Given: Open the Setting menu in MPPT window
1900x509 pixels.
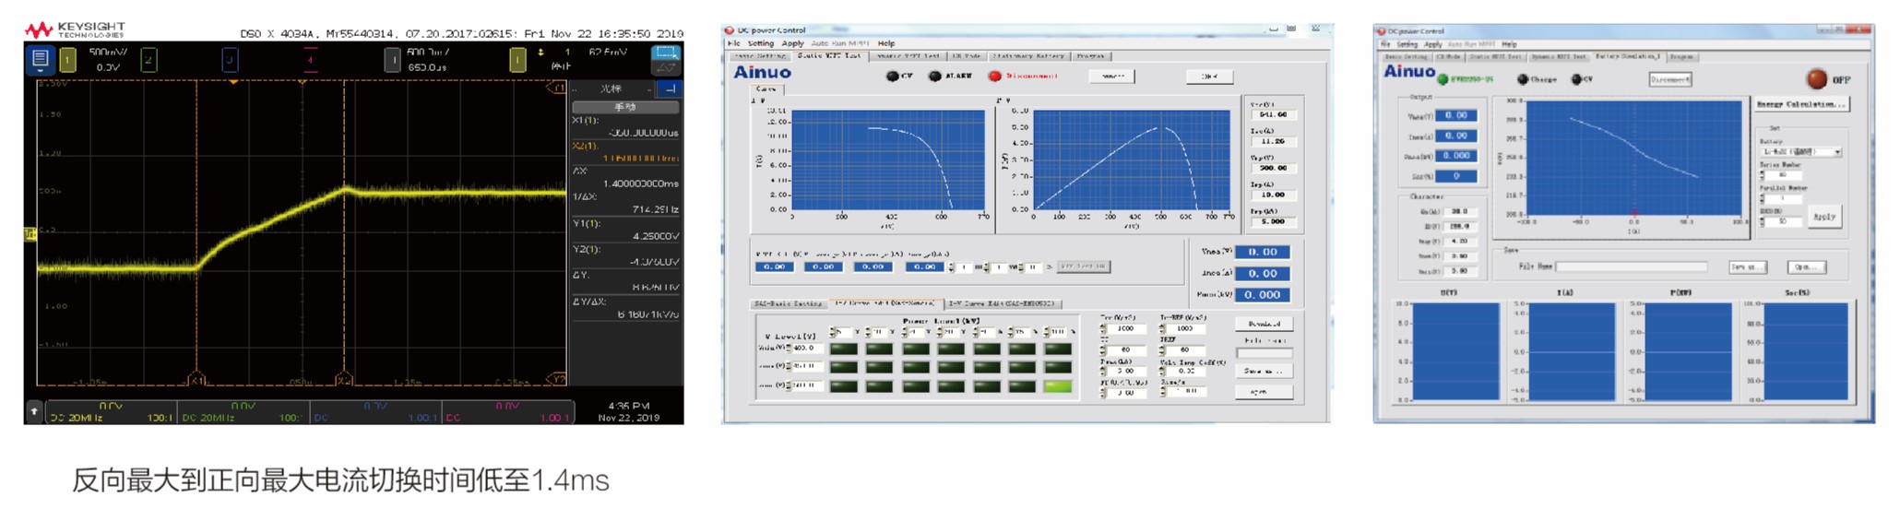Looking at the screenshot, I should 760,43.
